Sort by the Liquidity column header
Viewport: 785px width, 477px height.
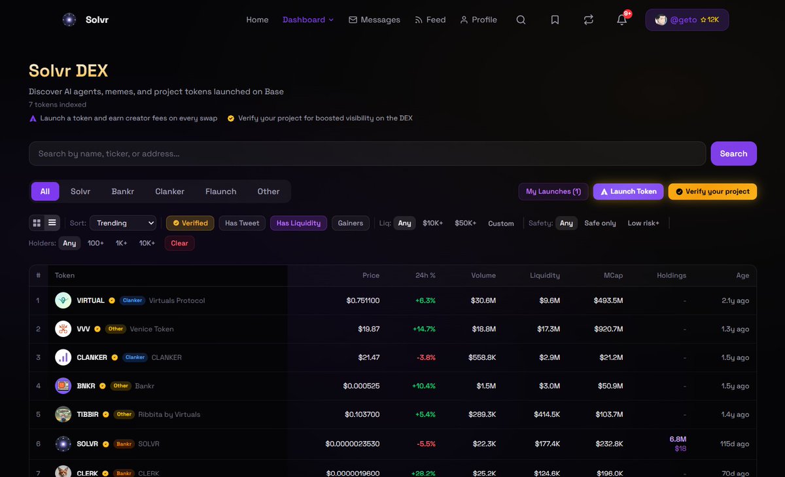tap(545, 275)
